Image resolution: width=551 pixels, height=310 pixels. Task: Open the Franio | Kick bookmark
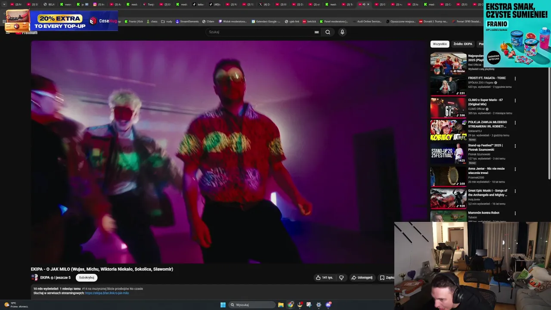click(x=133, y=21)
